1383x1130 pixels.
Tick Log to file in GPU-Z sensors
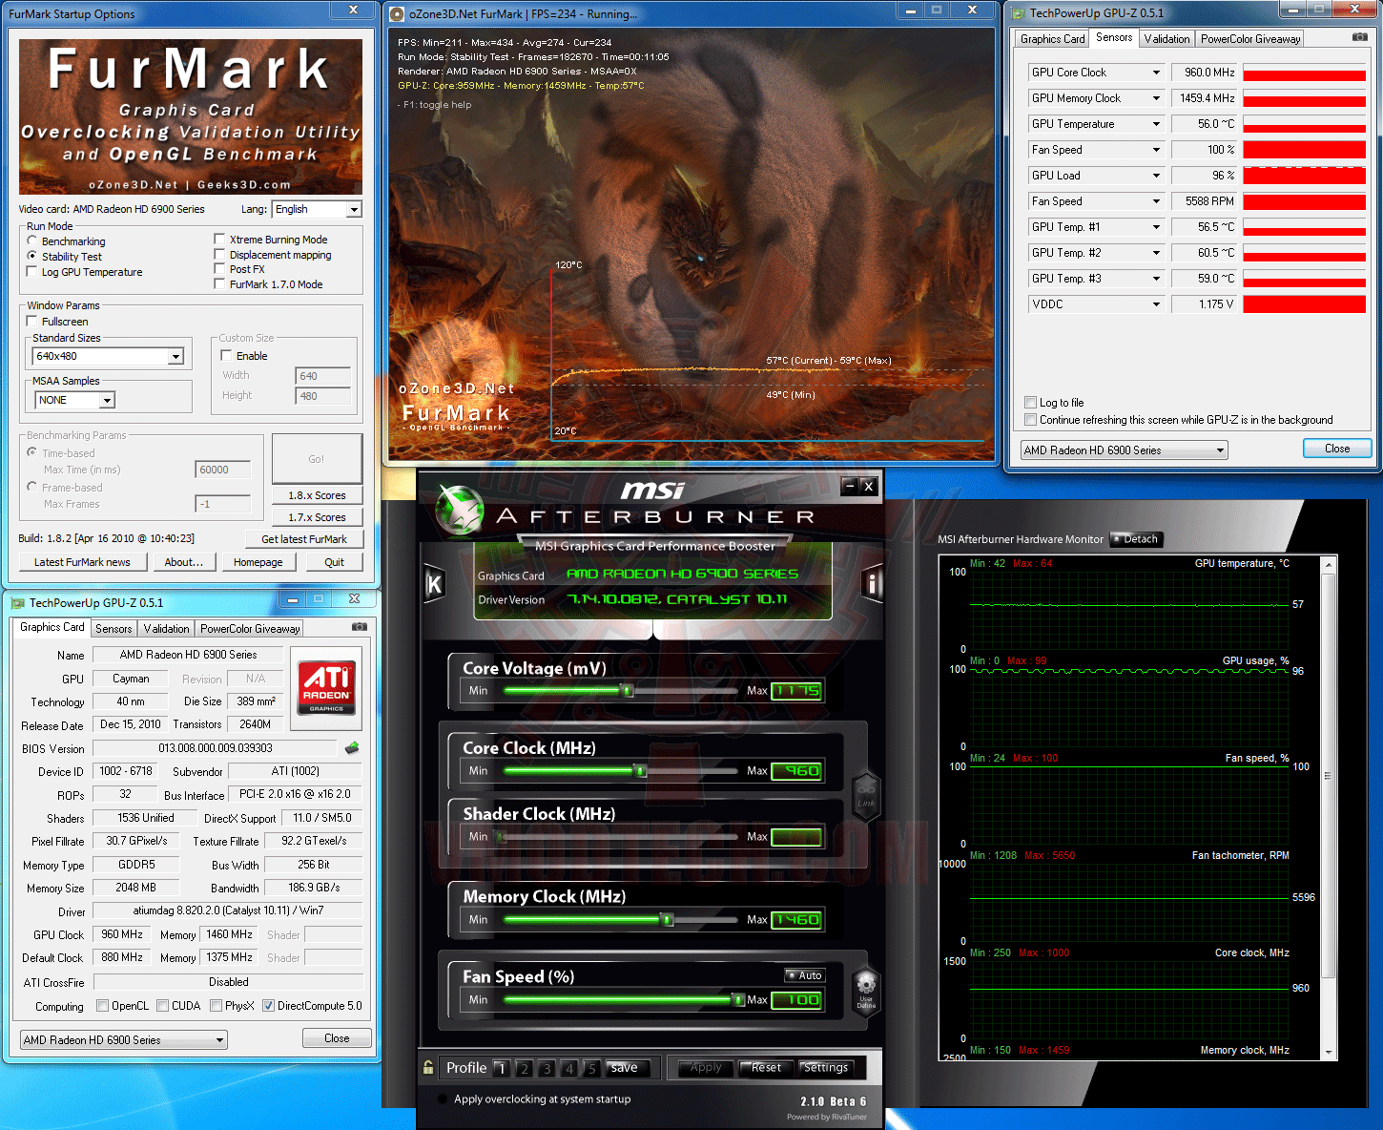1030,403
